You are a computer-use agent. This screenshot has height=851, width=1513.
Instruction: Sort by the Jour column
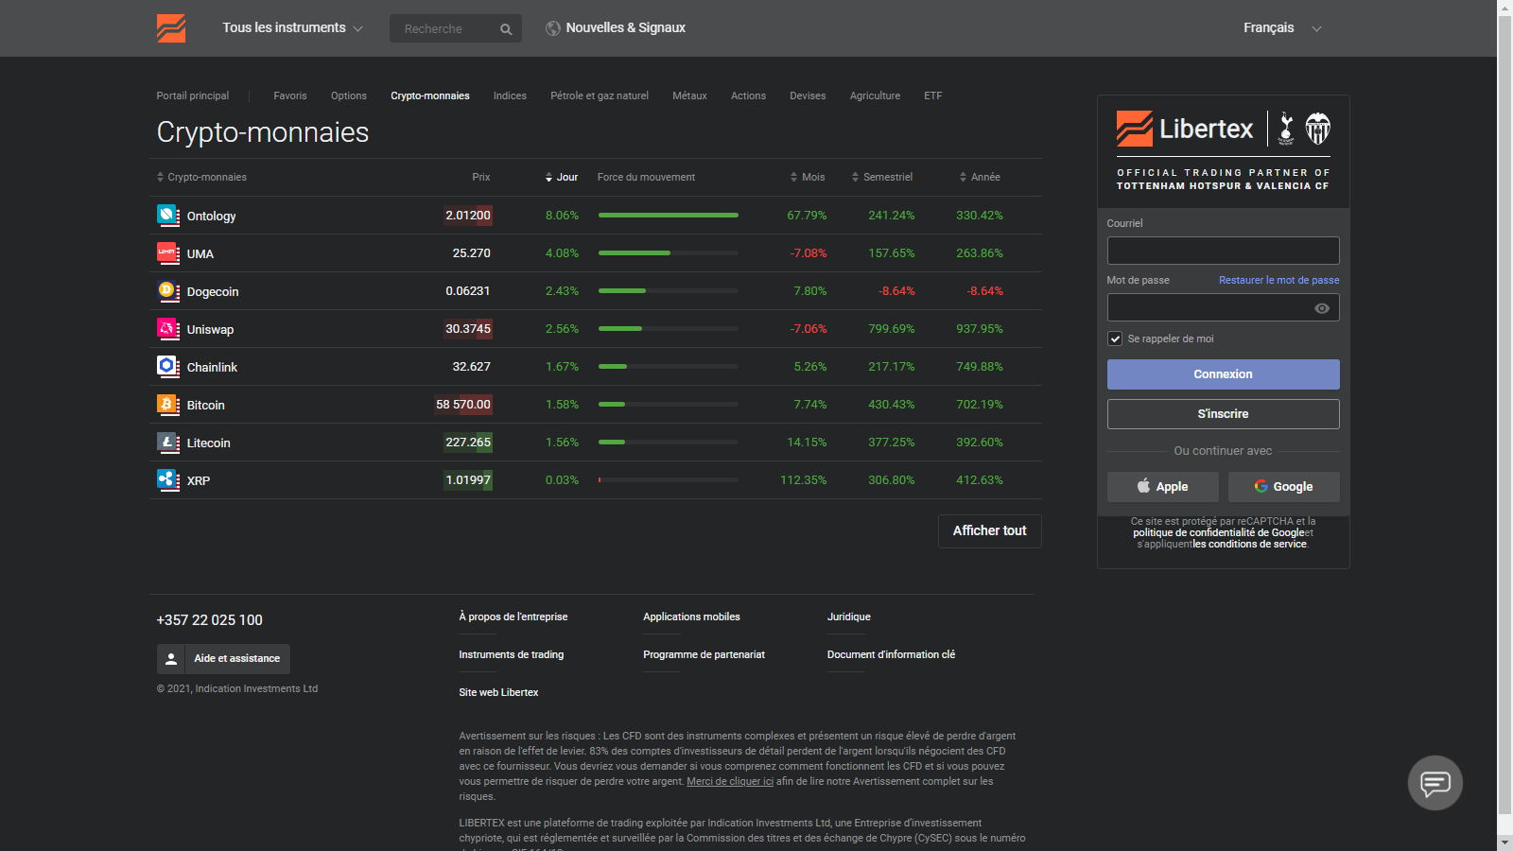pos(562,177)
